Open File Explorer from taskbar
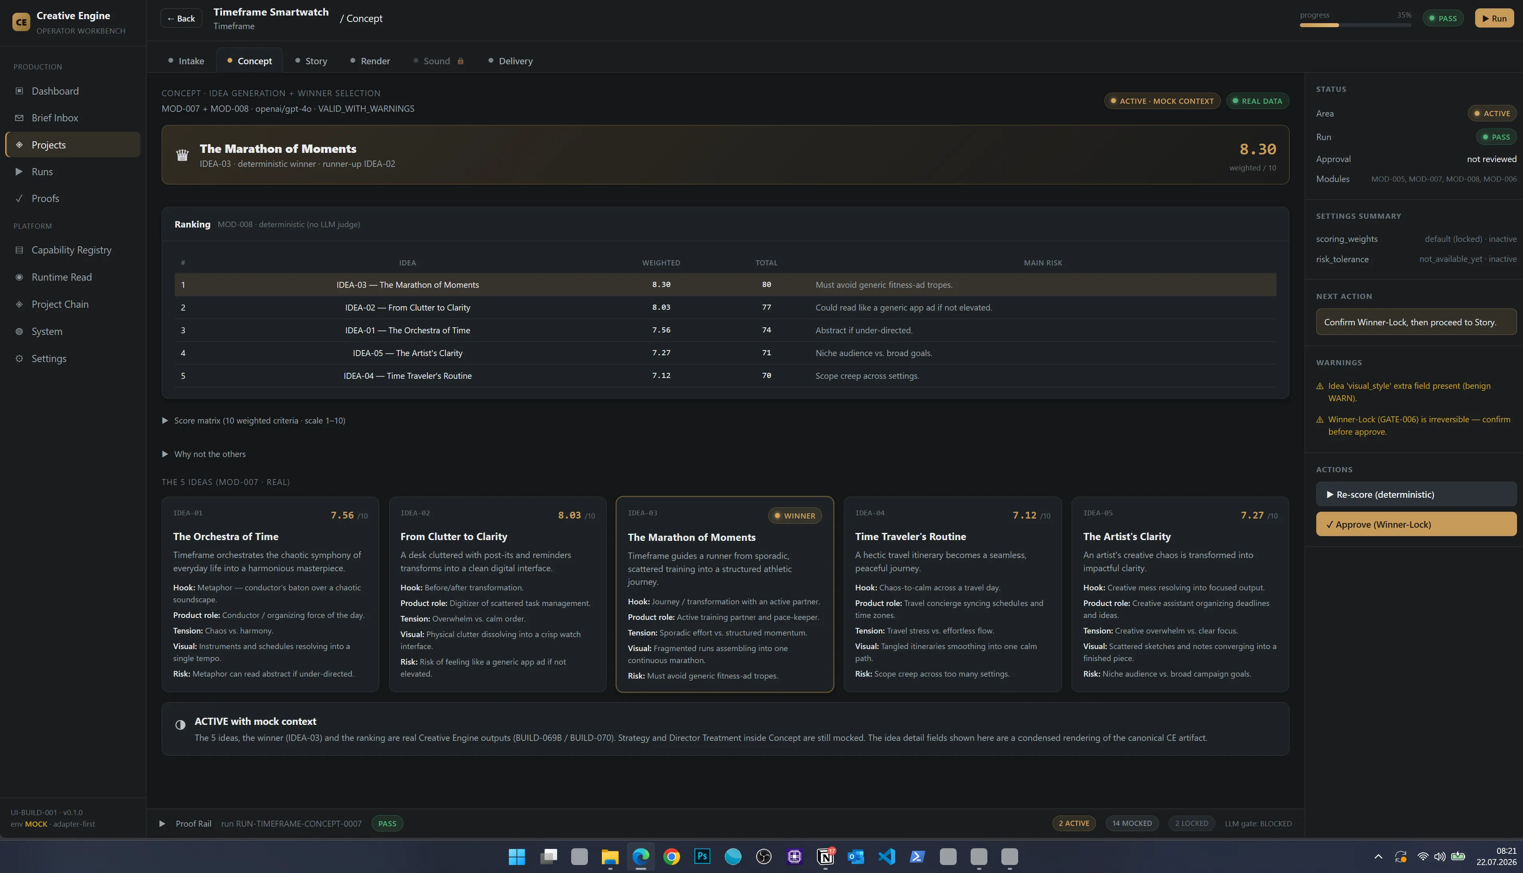 (x=610, y=857)
